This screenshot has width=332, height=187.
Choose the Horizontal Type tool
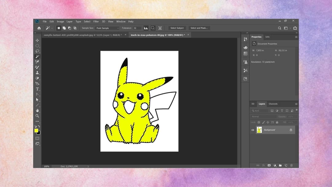[37, 89]
